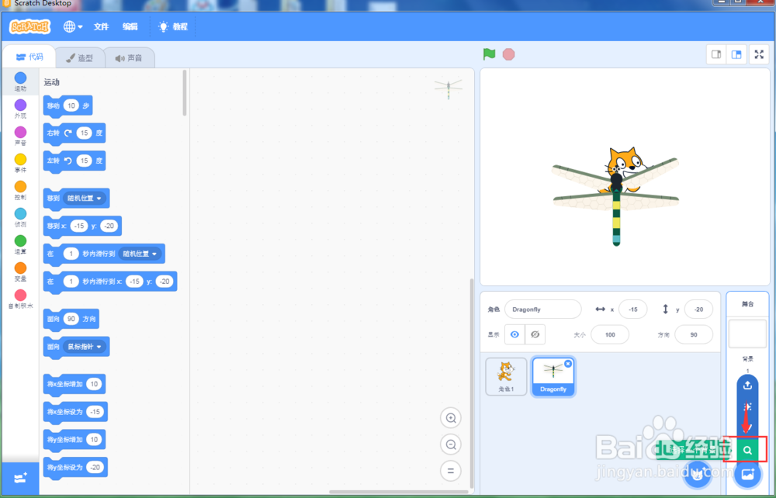
Task: Reset the workspace zoom
Action: pyautogui.click(x=451, y=471)
